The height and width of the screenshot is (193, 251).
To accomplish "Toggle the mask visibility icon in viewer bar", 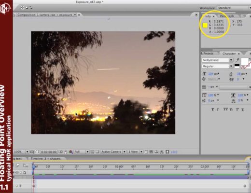I will 37,152.
